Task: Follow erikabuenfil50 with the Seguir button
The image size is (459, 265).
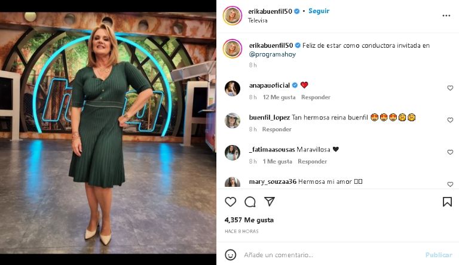Action: coord(319,11)
